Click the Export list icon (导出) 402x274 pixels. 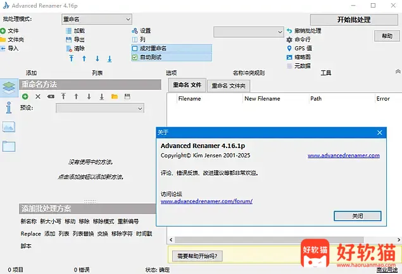pos(69,40)
